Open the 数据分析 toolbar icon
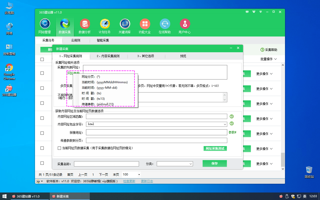This screenshot has width=320, height=200. [x=85, y=26]
